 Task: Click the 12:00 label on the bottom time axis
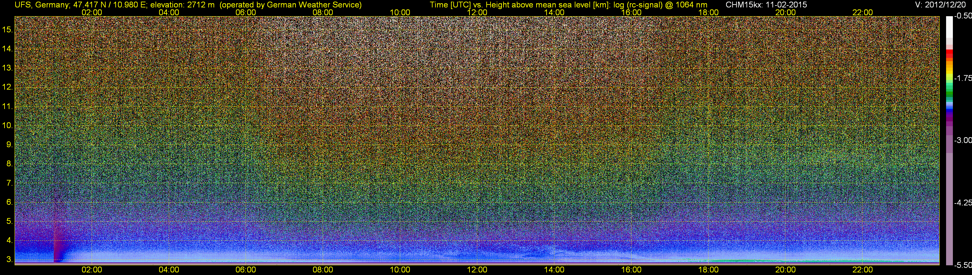pos(477,270)
